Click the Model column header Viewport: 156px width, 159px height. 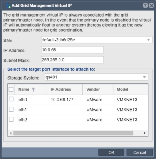131,90
